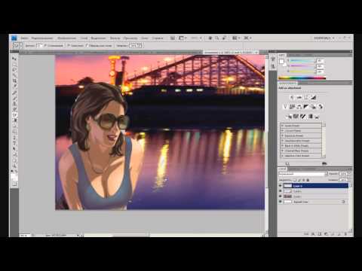362x271 pixels.
Task: Open the blend mode dropdown in the Layers panel
Action: click(303, 174)
